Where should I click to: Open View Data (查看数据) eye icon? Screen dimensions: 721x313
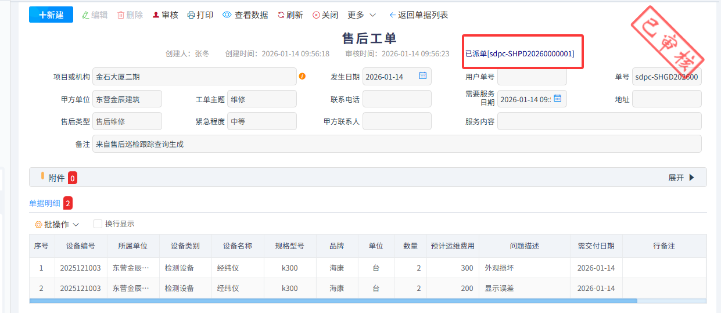tap(227, 15)
